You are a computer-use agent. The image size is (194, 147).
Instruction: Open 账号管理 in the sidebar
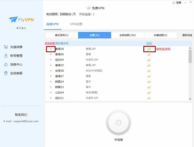[16, 56]
